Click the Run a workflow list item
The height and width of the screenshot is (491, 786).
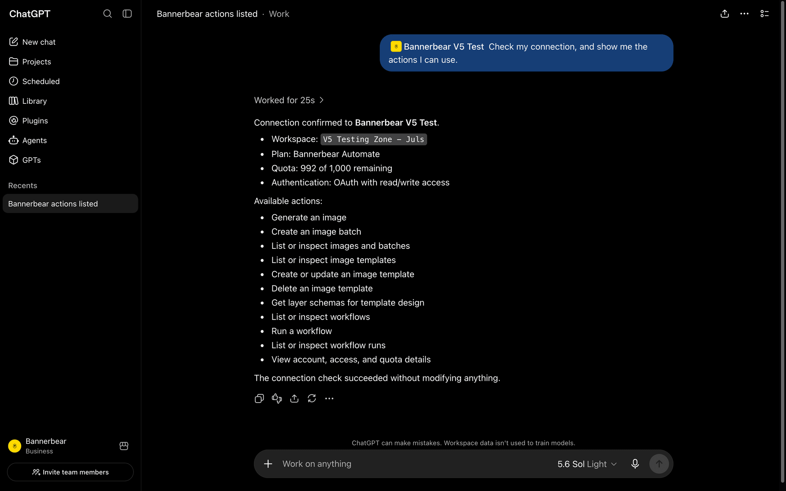pos(301,331)
